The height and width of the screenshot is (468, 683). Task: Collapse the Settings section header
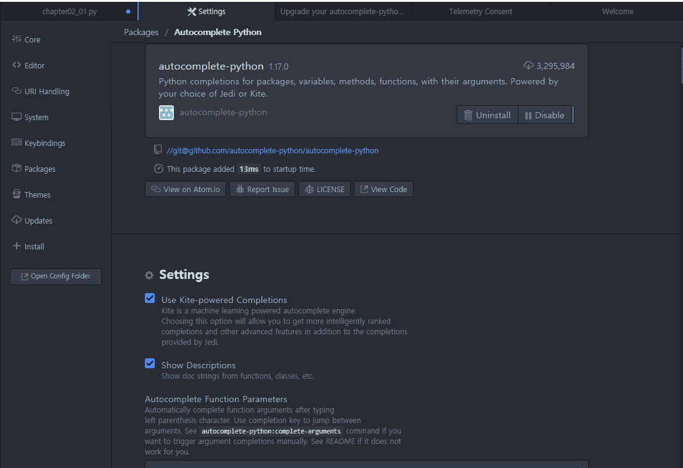(184, 275)
